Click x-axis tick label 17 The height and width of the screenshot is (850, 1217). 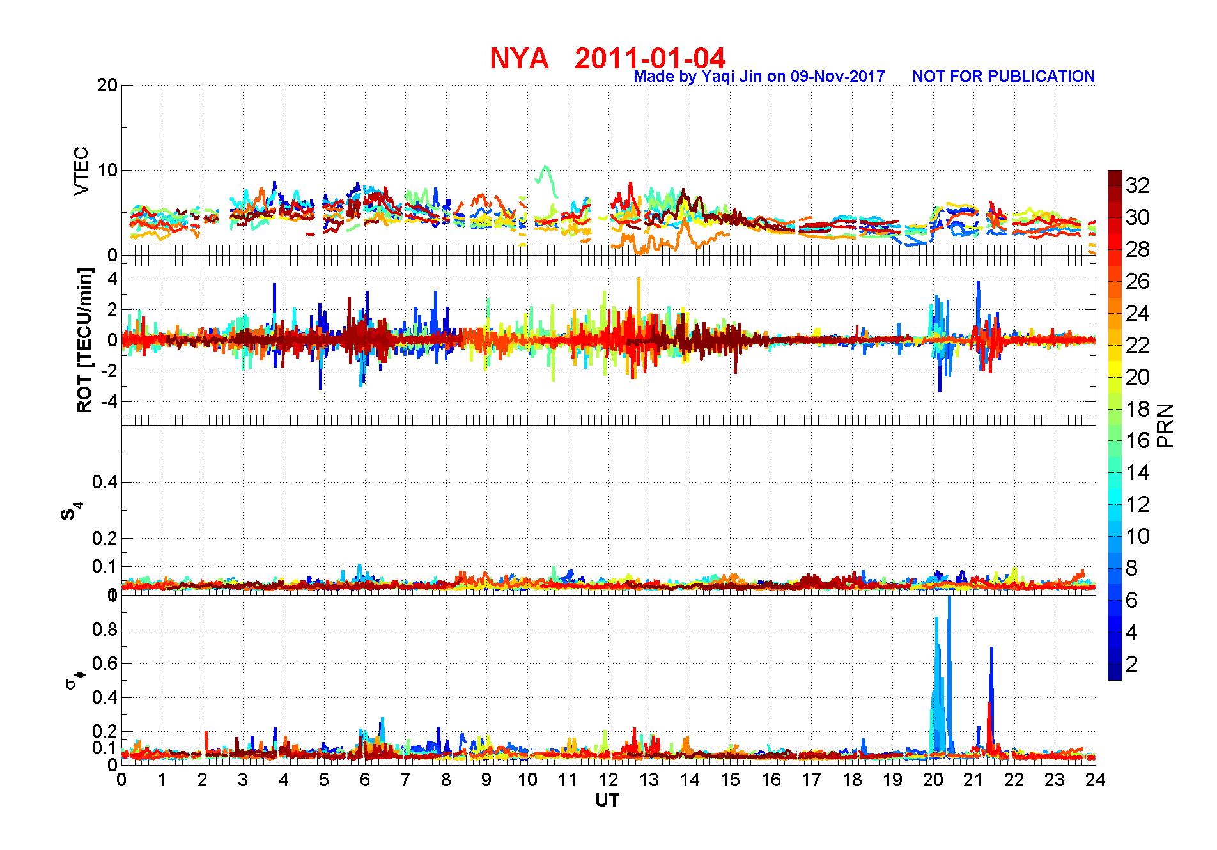811,780
